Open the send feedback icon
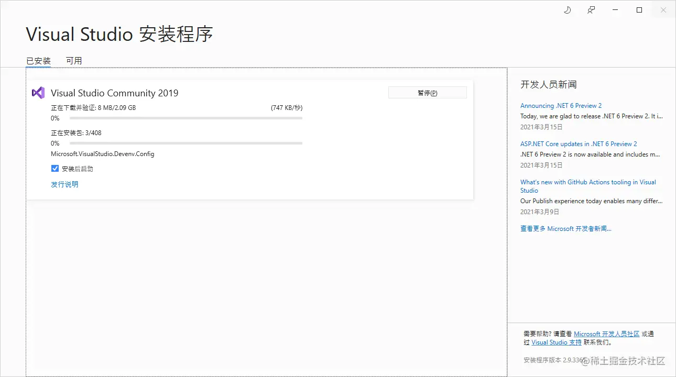Image resolution: width=676 pixels, height=377 pixels. (x=591, y=10)
